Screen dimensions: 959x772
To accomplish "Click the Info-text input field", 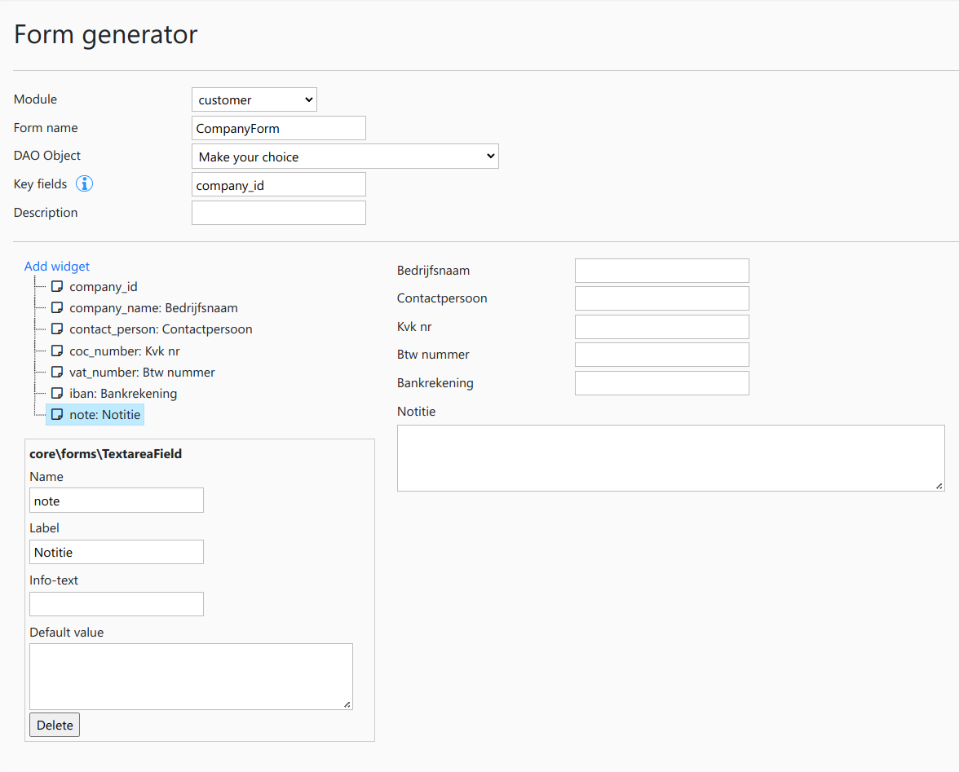I will tap(117, 604).
